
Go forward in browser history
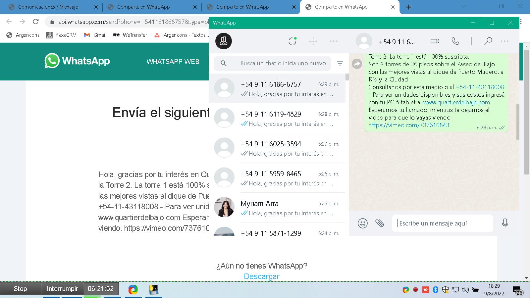pos(22,22)
